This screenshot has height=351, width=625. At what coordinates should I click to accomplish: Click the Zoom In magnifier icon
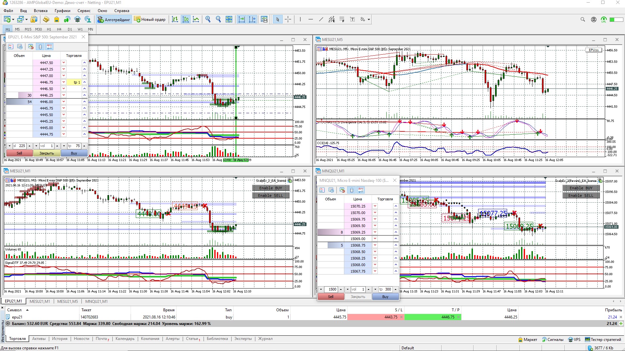tap(208, 20)
